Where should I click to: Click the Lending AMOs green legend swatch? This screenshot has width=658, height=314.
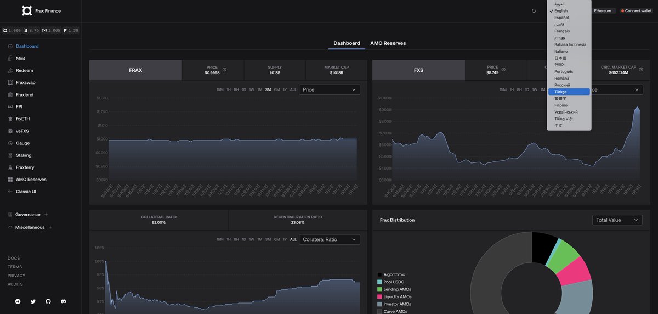(379, 289)
